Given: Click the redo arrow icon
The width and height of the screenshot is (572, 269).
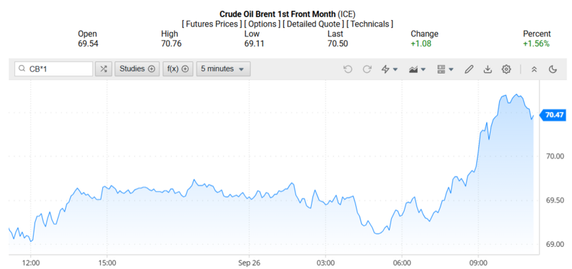Looking at the screenshot, I should point(367,68).
